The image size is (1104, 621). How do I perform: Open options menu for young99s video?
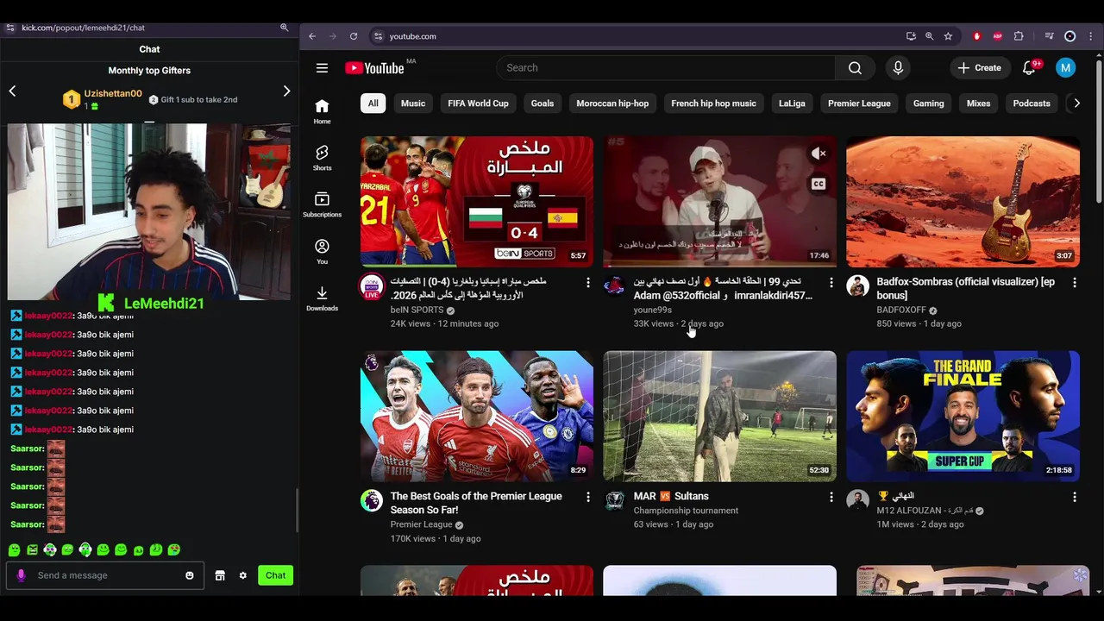tap(831, 282)
